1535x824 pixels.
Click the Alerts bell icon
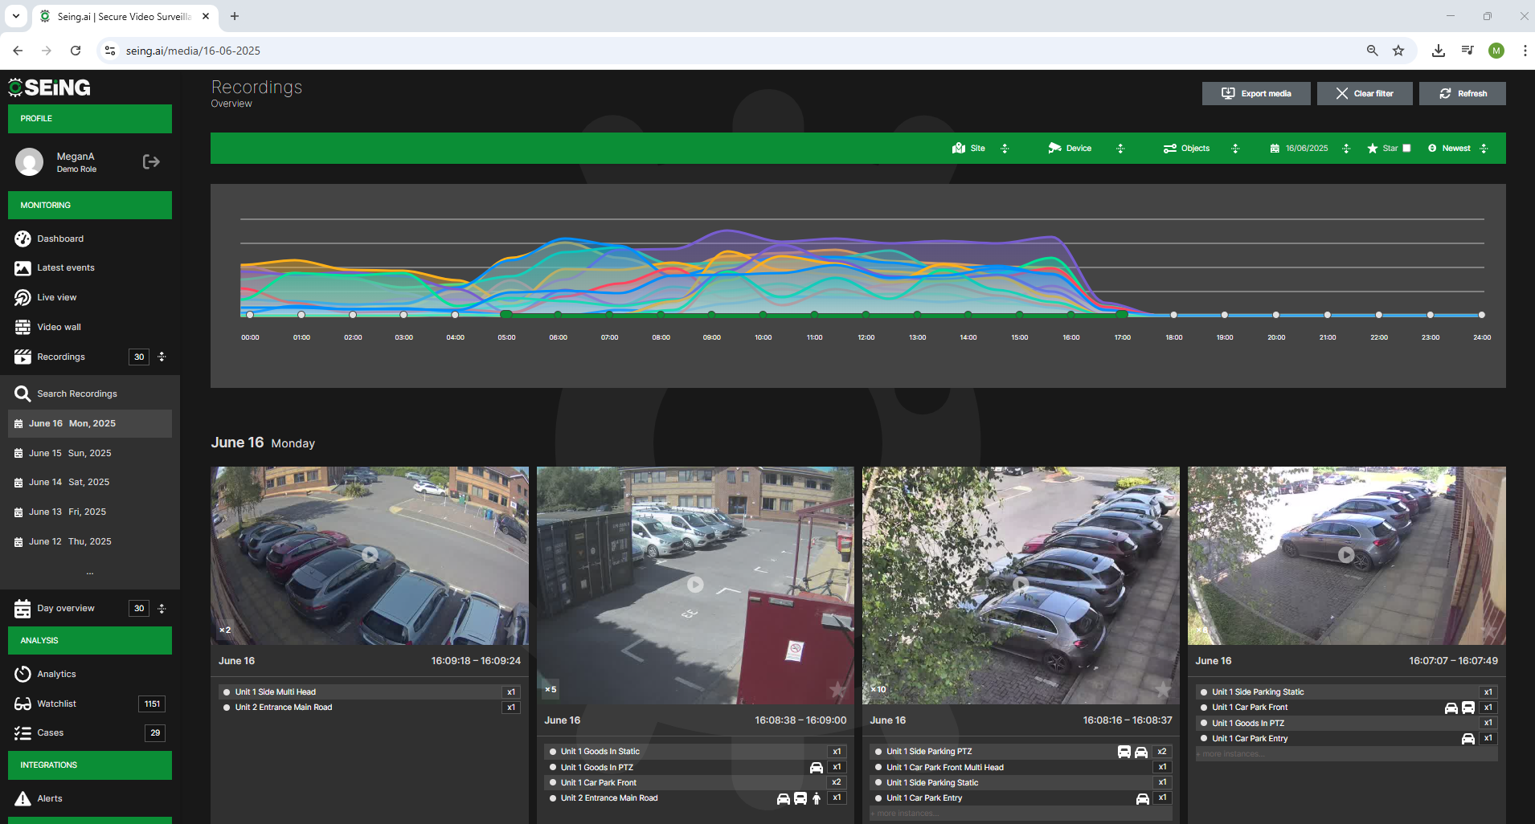(x=23, y=798)
